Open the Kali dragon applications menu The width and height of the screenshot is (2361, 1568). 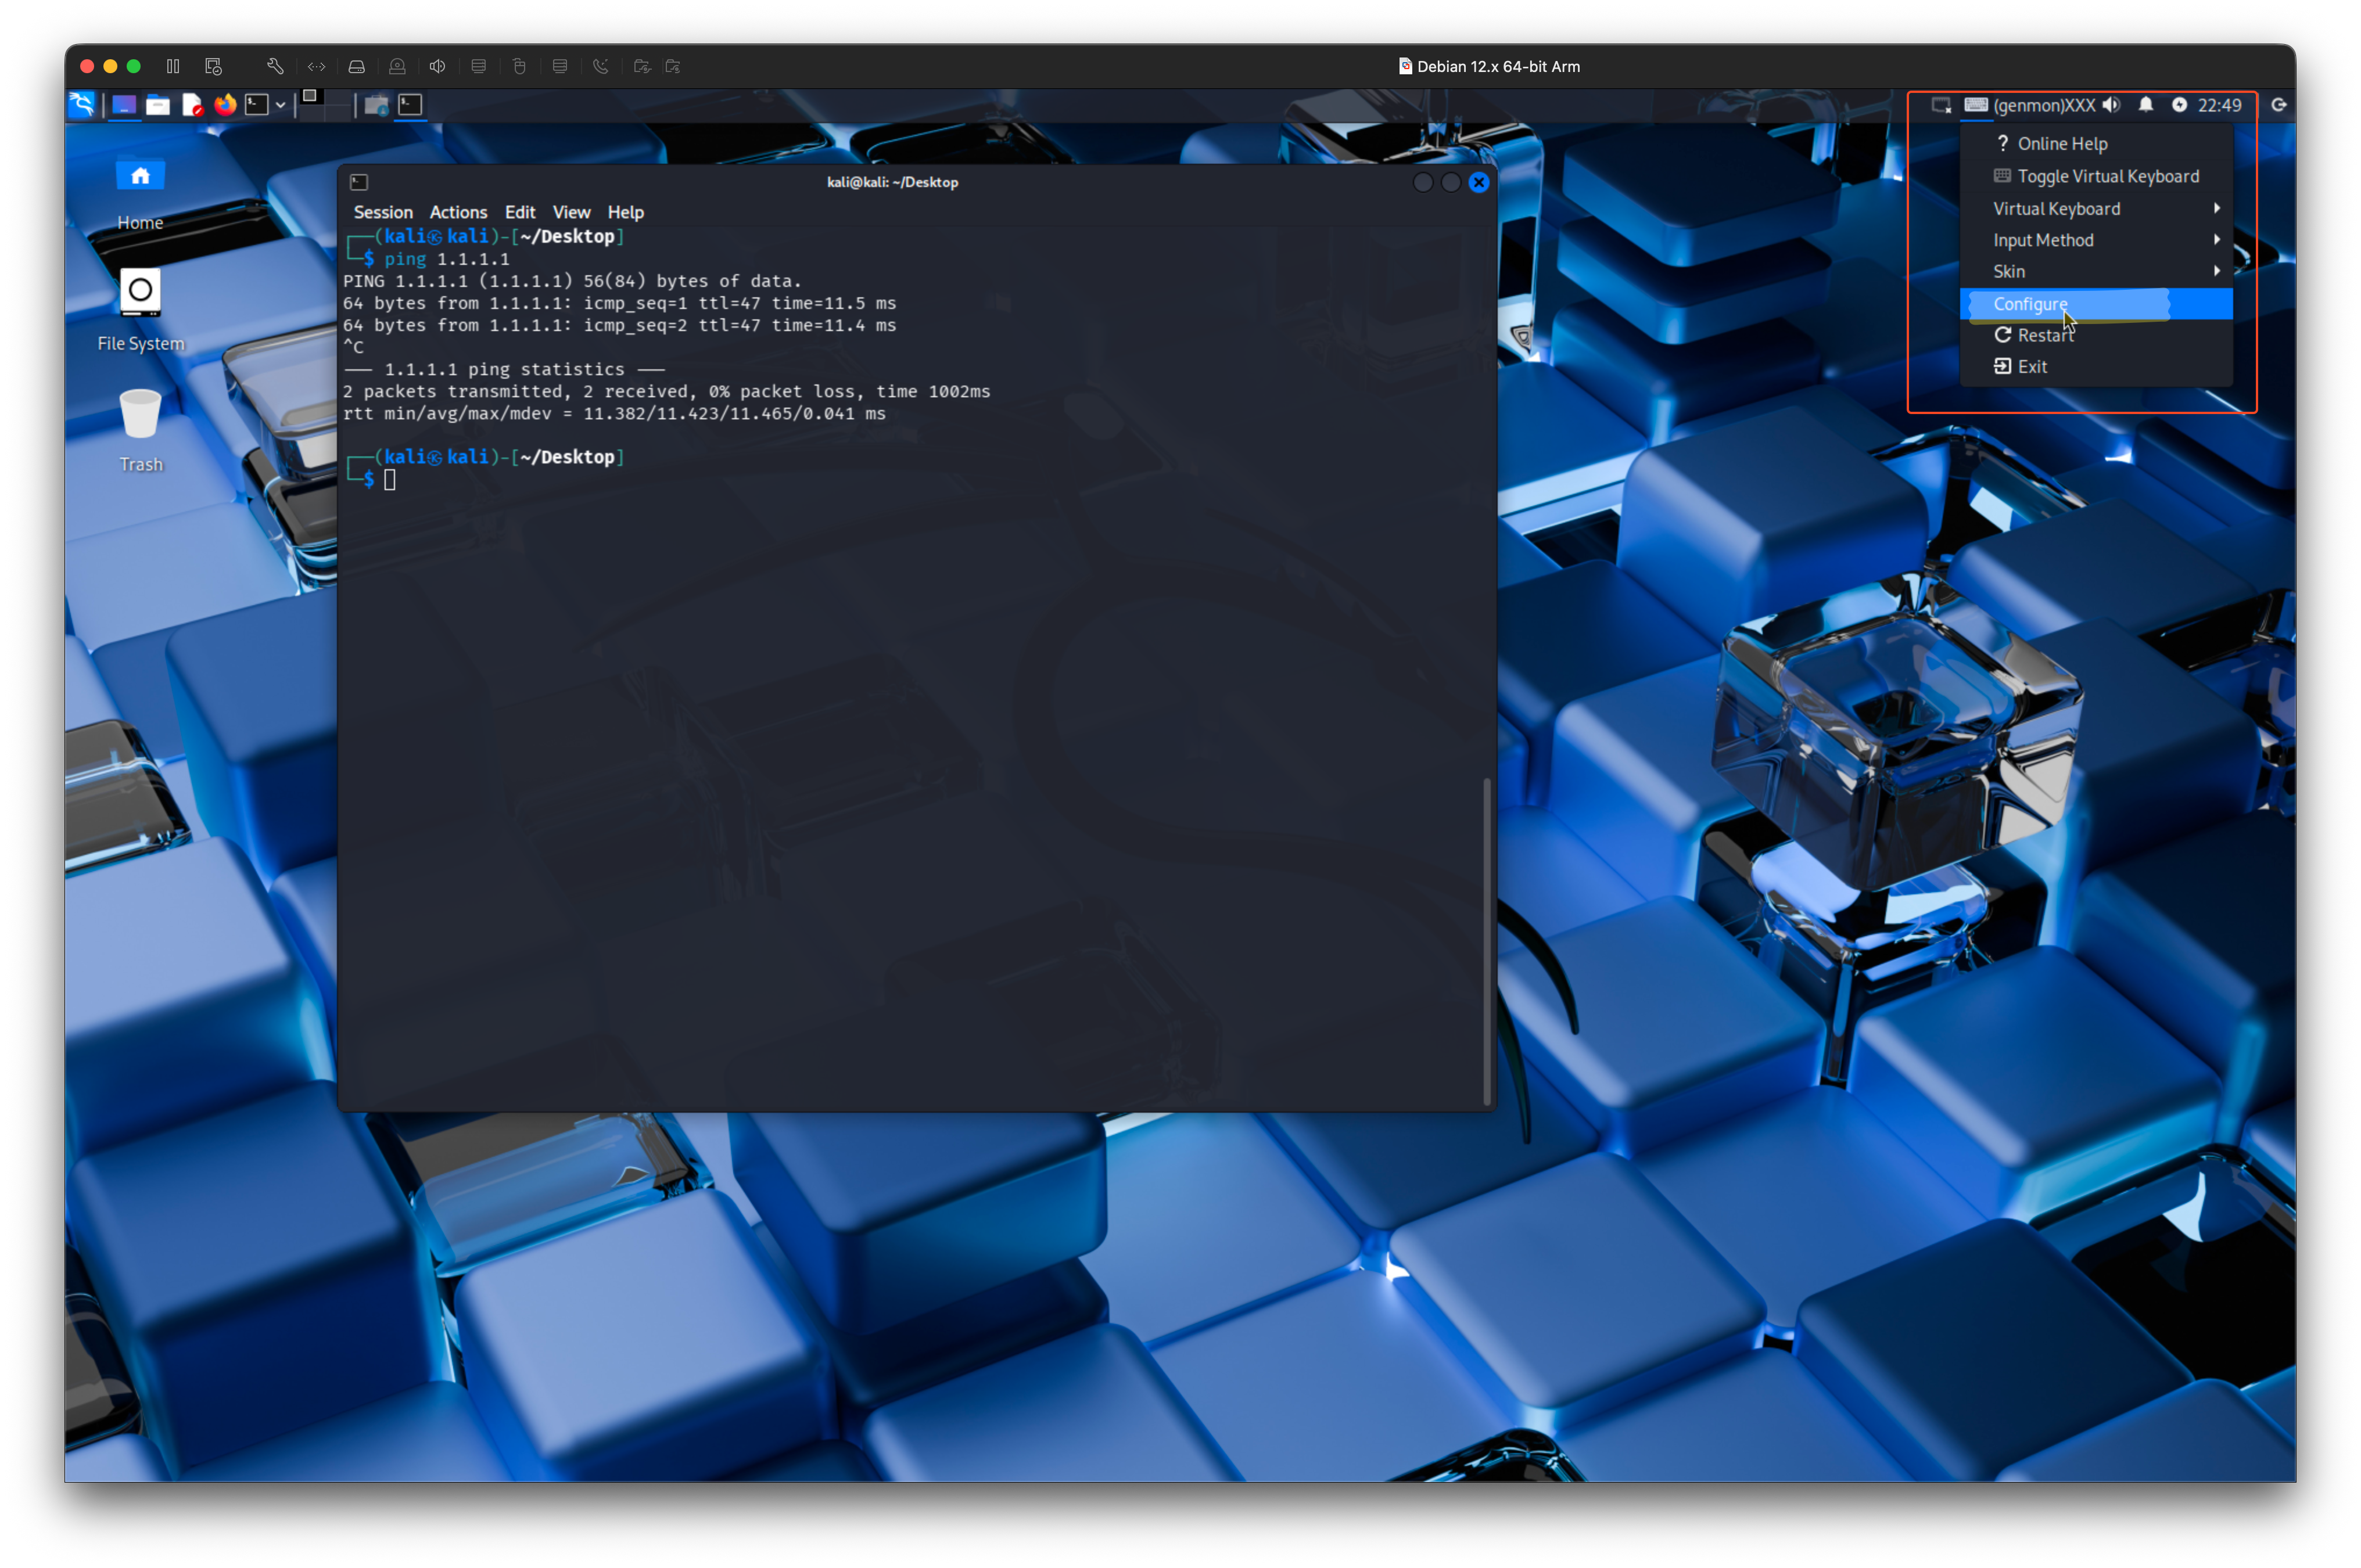82,104
